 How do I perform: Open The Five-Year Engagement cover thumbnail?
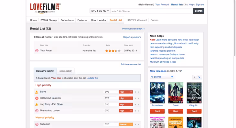tap(157, 122)
